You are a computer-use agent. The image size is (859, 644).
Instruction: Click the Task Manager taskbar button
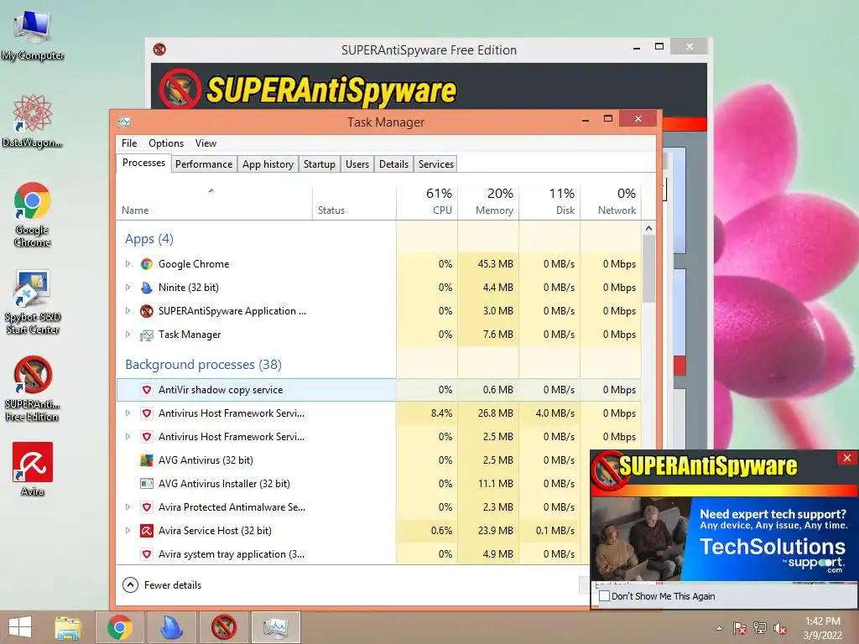276,627
